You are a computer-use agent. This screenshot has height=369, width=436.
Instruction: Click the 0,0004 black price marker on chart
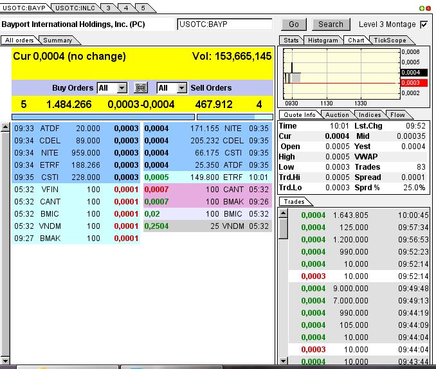413,73
